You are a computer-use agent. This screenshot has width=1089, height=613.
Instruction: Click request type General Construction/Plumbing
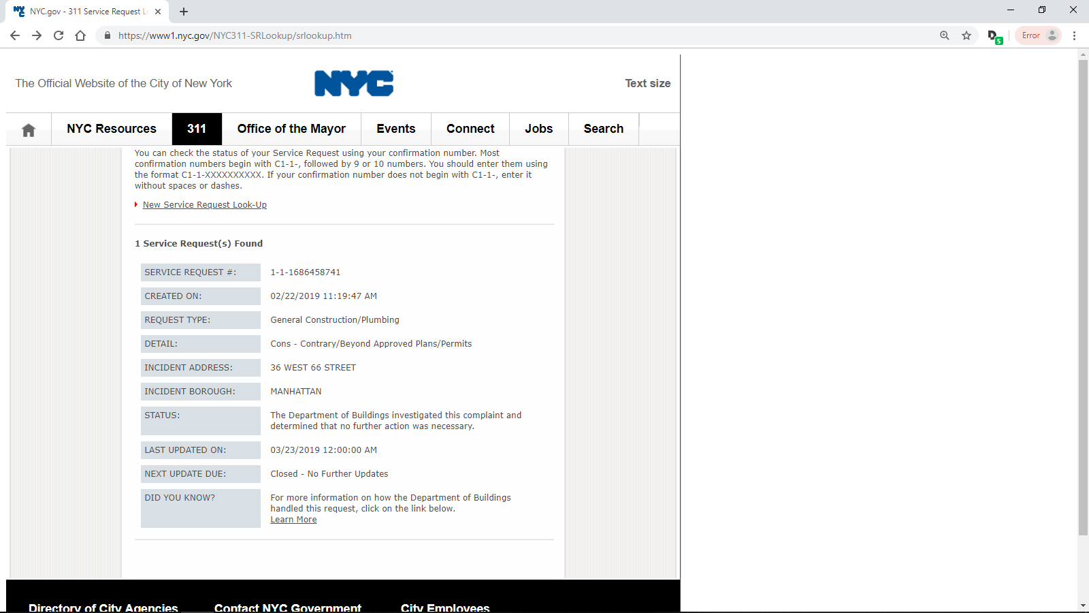[x=335, y=320]
